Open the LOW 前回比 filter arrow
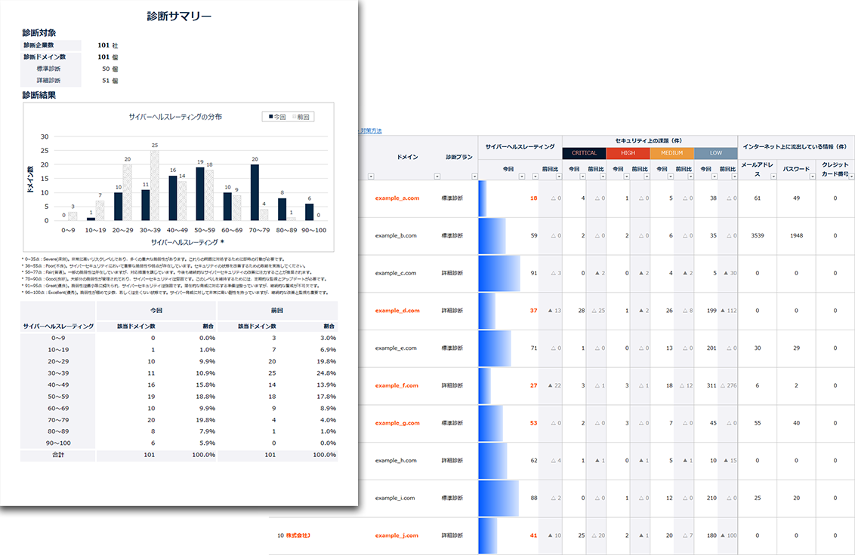855x555 pixels. [x=733, y=176]
